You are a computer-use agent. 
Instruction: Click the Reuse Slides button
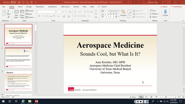point(22,14)
